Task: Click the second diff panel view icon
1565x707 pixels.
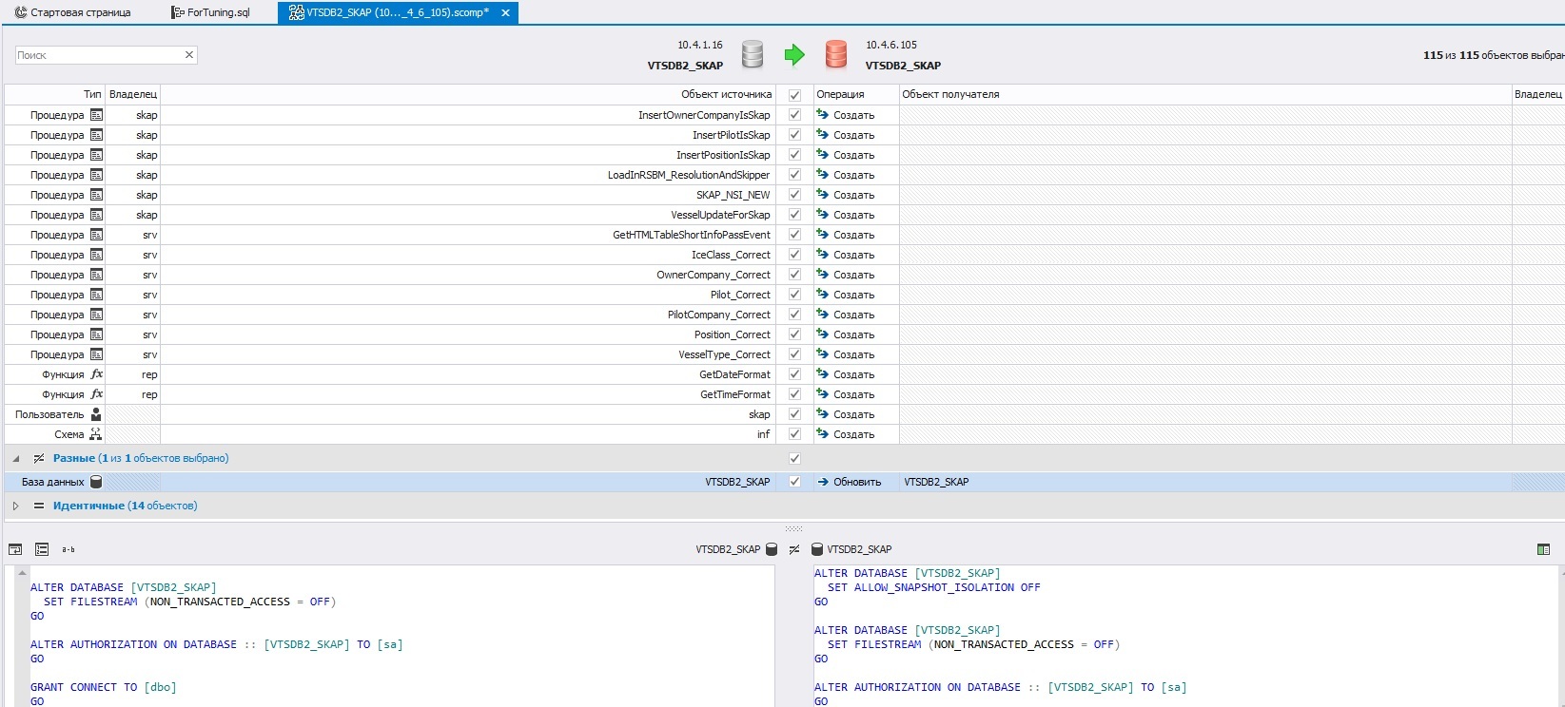Action: pyautogui.click(x=42, y=549)
